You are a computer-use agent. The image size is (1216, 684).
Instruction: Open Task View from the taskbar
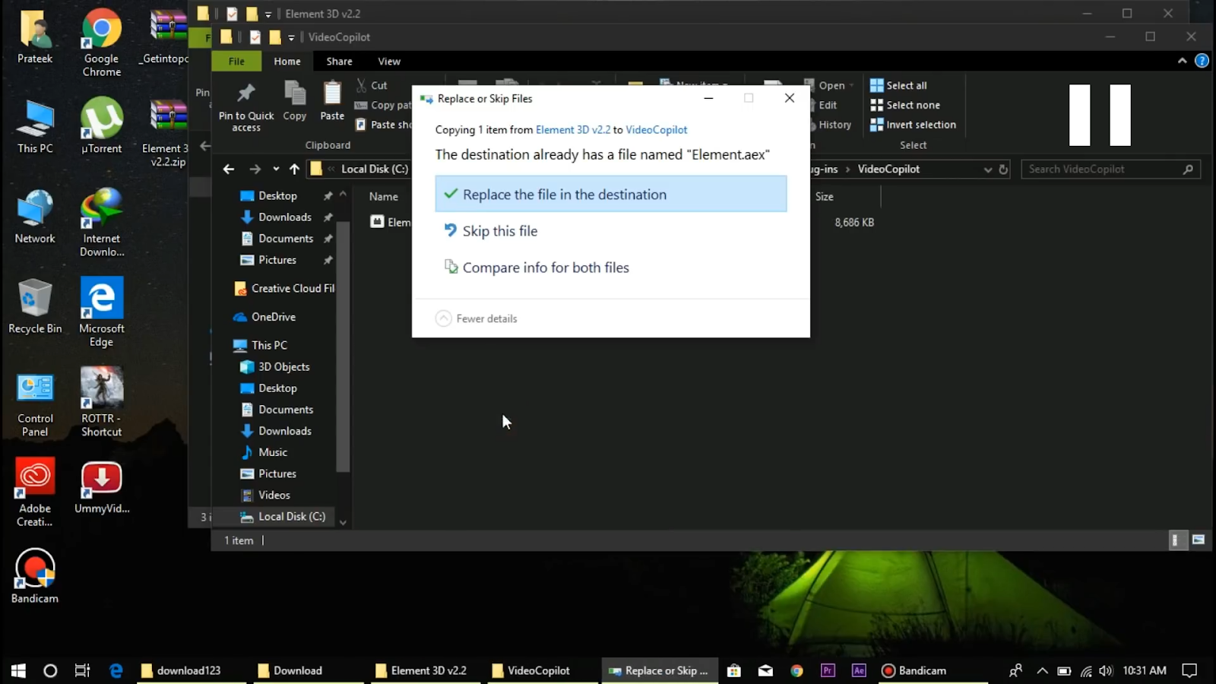(82, 670)
